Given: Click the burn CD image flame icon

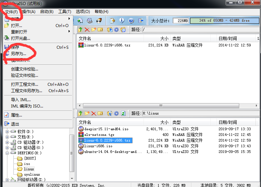Looking at the screenshot, I should click(99, 21).
